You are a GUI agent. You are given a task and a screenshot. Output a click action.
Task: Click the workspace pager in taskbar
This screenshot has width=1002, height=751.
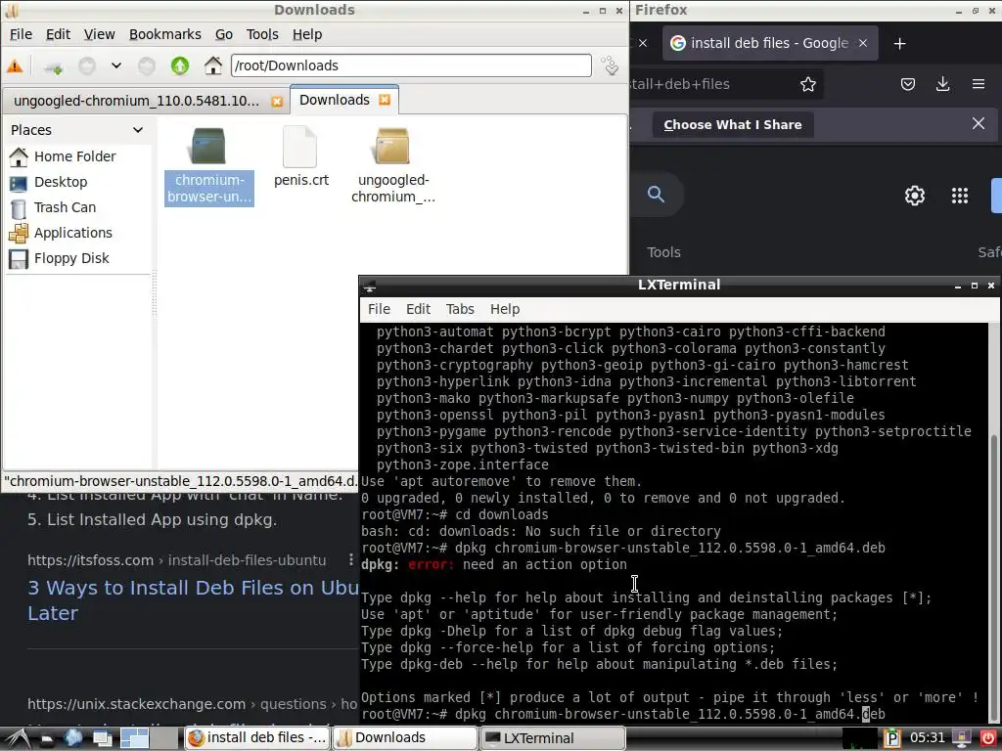[150, 738]
